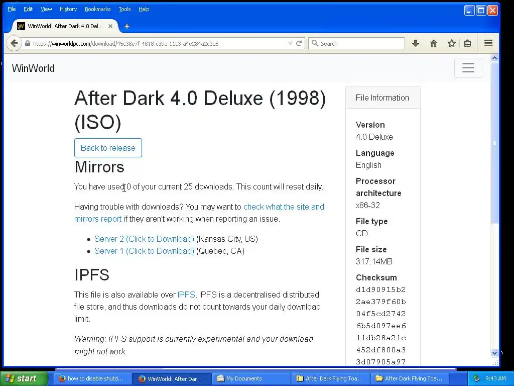This screenshot has height=386, width=514.
Task: Click the x86-32 architecture value
Action: point(368,205)
